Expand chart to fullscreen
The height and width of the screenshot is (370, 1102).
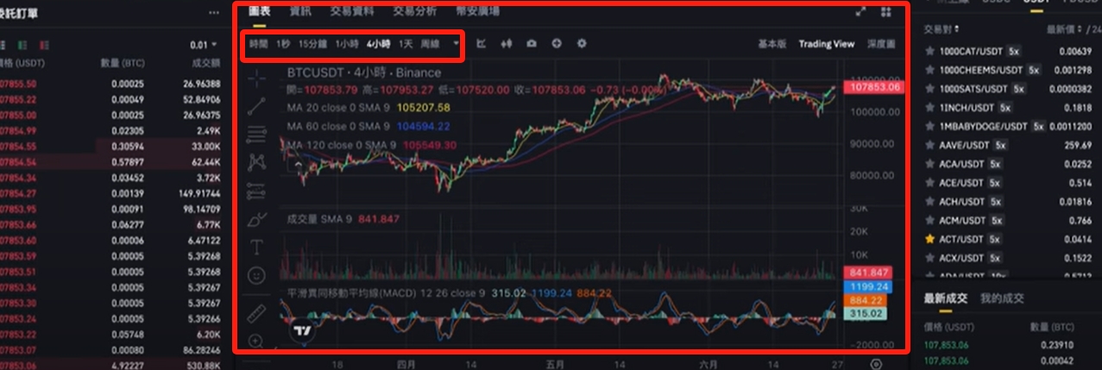tap(860, 12)
